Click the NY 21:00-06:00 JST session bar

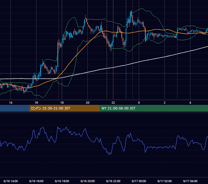pyautogui.click(x=154, y=108)
